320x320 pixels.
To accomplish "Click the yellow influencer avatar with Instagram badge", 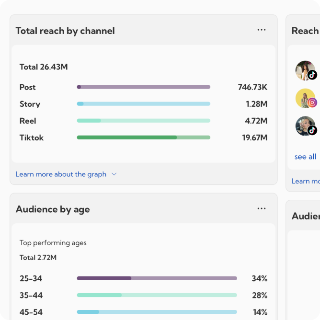I will point(306,98).
